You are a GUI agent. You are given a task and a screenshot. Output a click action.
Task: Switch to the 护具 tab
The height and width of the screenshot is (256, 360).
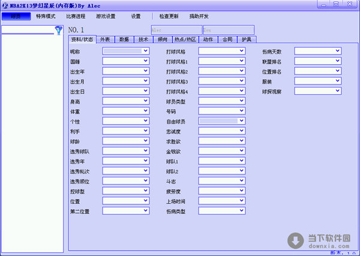(247, 40)
